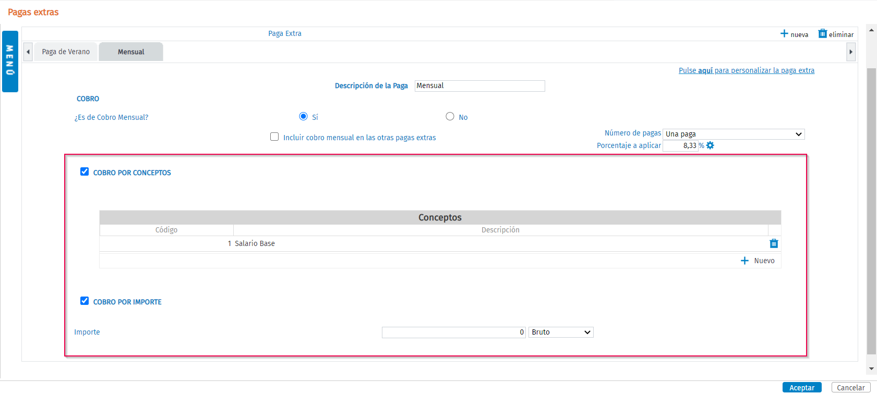This screenshot has width=877, height=394.
Task: Delete the Salario Base concept row
Action: point(774,243)
